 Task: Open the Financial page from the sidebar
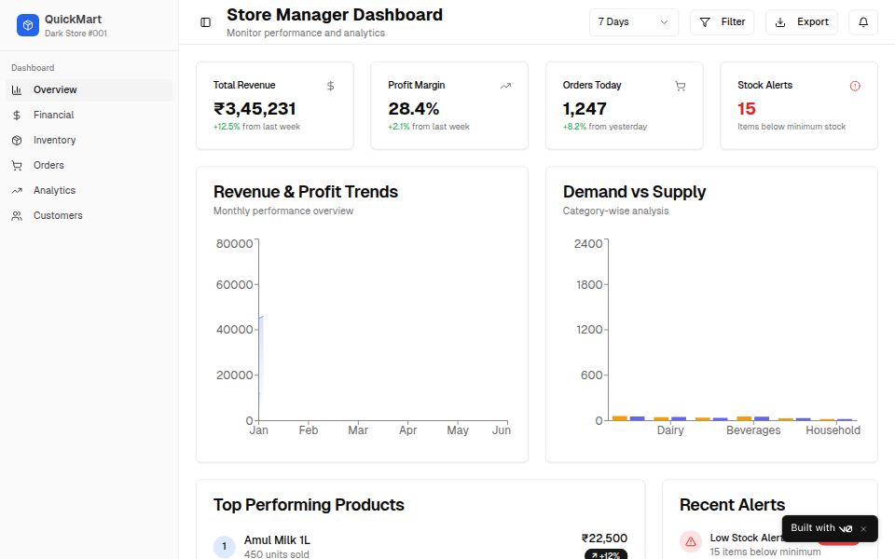click(54, 115)
